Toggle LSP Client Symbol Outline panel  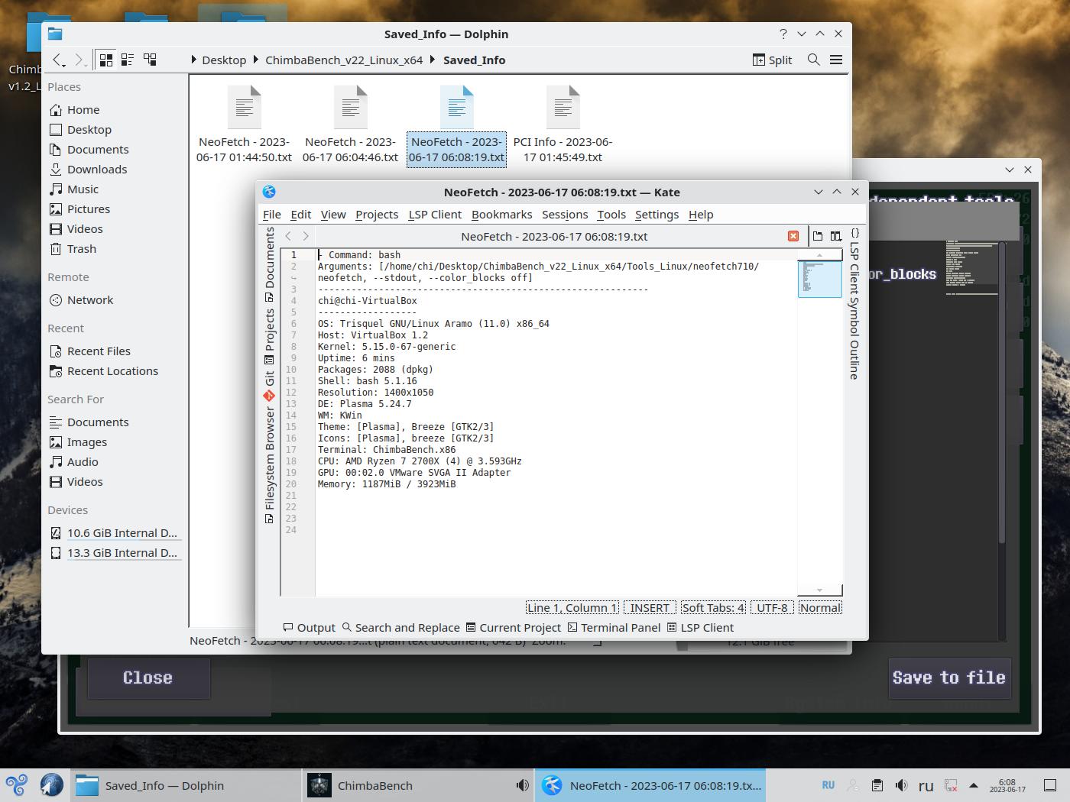(x=854, y=304)
